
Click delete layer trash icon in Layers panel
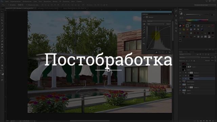coord(213,121)
